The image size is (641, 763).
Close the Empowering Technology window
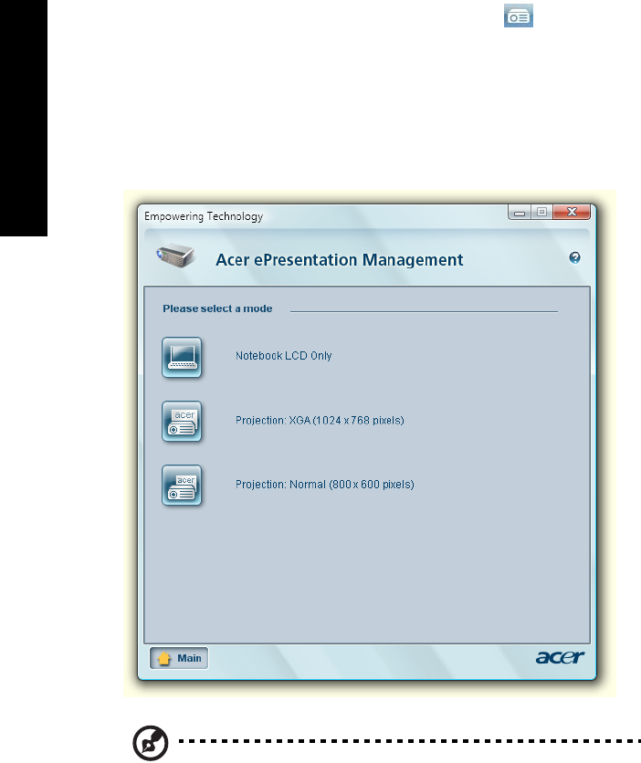coord(572,212)
